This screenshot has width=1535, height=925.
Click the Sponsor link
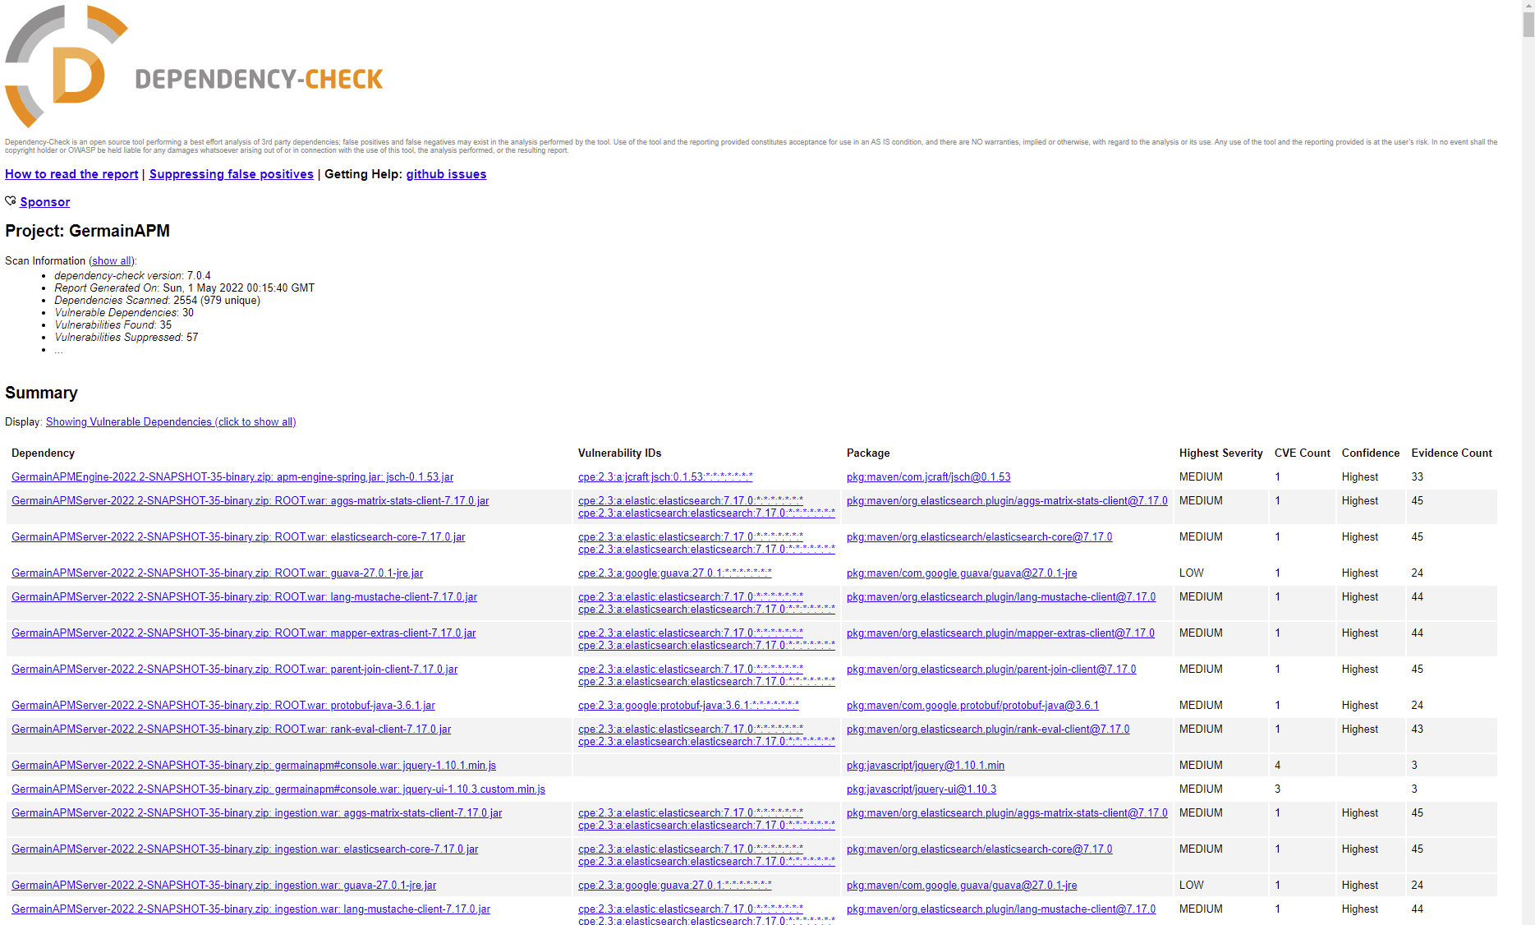click(45, 202)
